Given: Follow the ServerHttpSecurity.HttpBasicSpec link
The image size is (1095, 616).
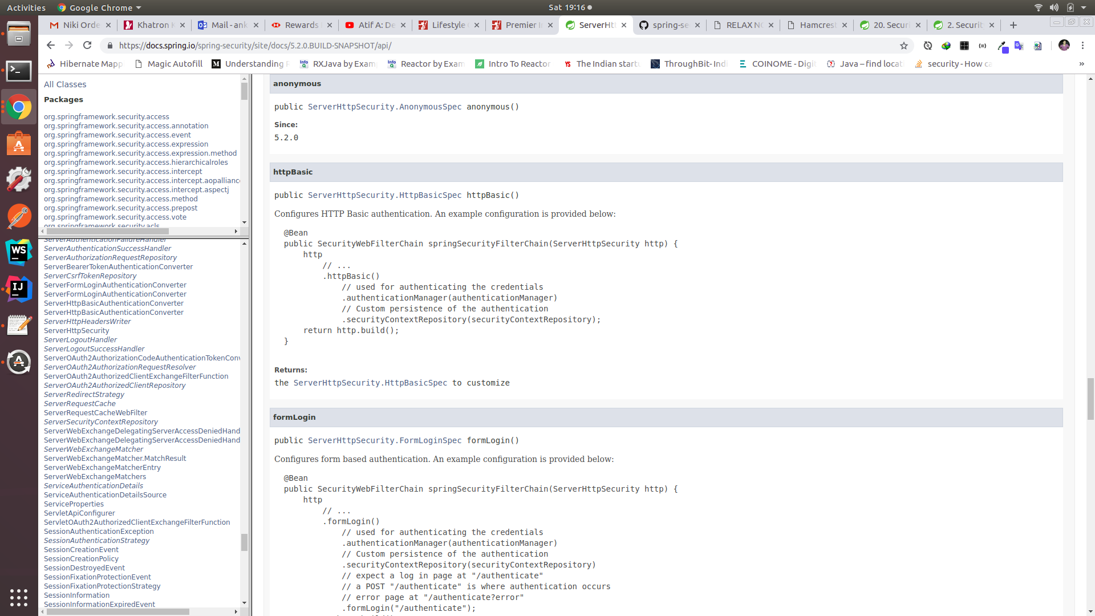Looking at the screenshot, I should (x=370, y=383).
